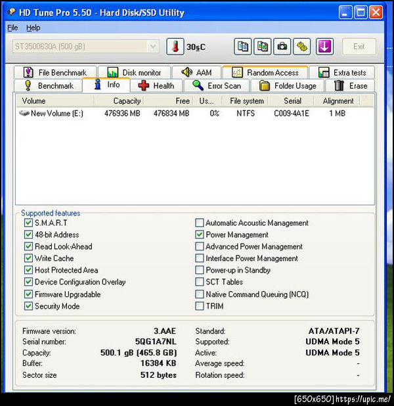Toggle the Power-up in Standby checkbox
Image resolution: width=394 pixels, height=406 pixels.
[x=200, y=270]
